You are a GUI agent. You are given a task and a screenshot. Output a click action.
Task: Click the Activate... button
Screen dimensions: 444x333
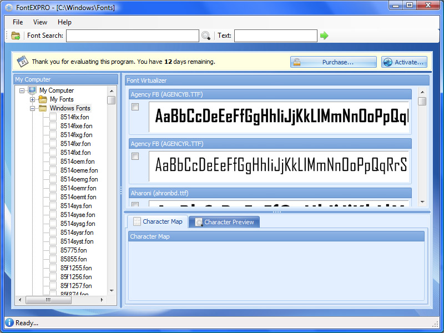click(404, 62)
